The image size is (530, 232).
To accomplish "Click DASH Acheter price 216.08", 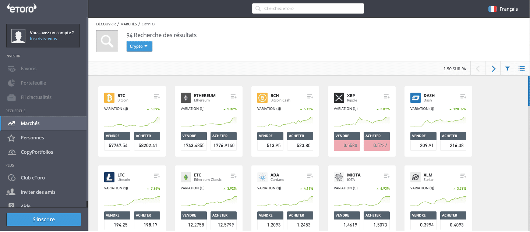I will point(453,146).
